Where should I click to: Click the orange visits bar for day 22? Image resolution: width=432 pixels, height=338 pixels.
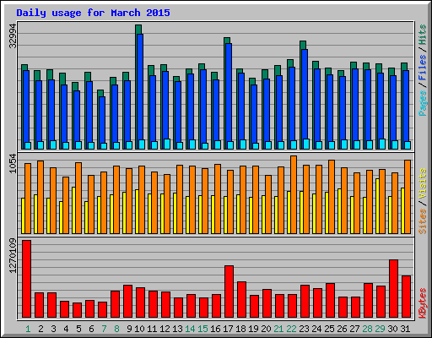coord(294,195)
